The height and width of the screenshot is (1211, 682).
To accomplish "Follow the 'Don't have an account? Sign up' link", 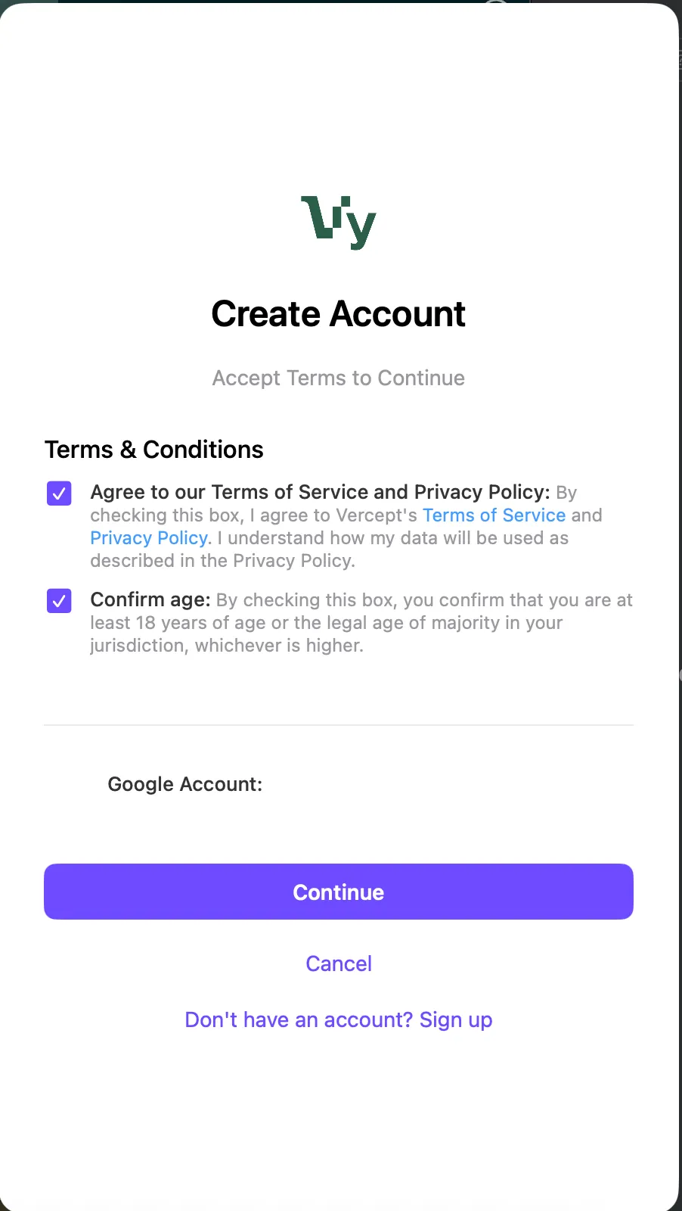I will [339, 1020].
